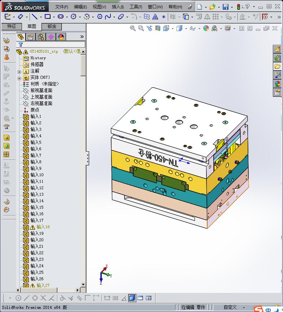Screen dimensions: 283x312
Task: Open the Display Style dropdown arrow
Action: pyautogui.click(x=186, y=29)
